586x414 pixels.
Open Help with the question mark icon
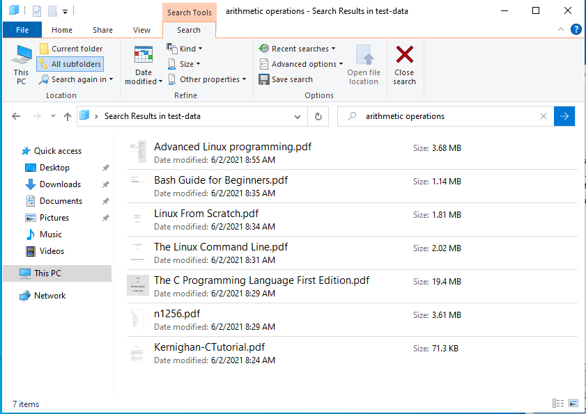click(x=576, y=29)
